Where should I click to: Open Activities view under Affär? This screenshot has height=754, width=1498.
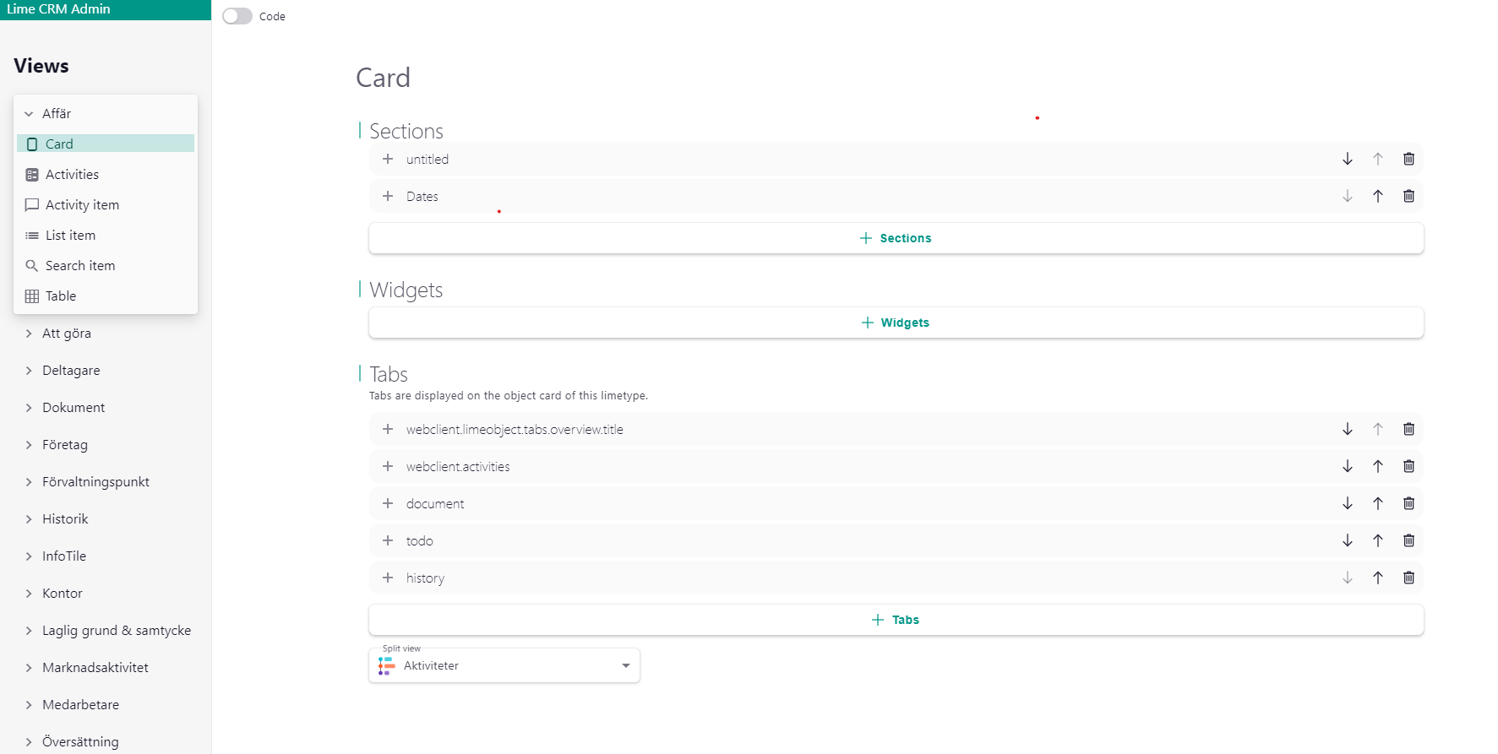(x=106, y=174)
